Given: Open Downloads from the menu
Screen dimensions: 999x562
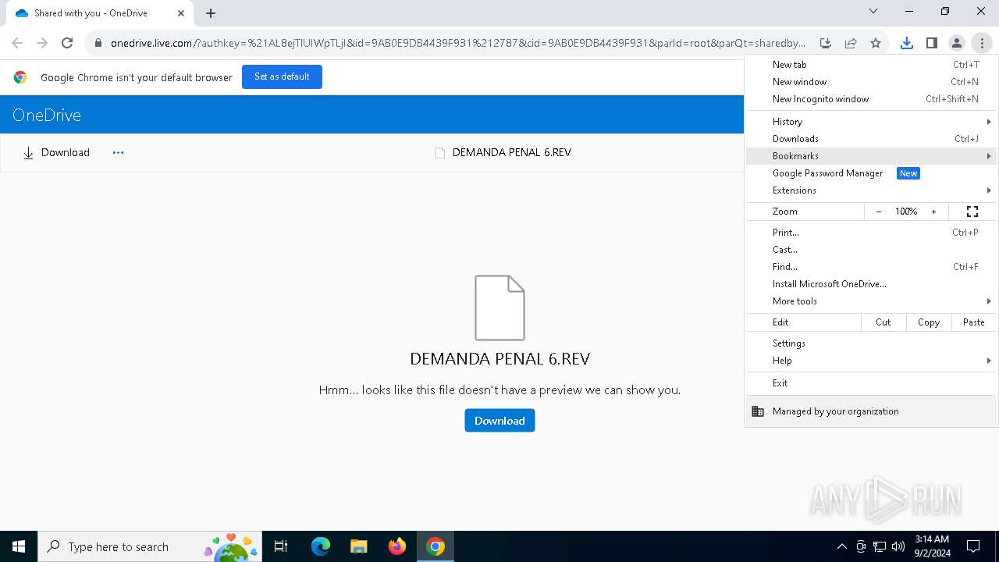Looking at the screenshot, I should point(871,139).
